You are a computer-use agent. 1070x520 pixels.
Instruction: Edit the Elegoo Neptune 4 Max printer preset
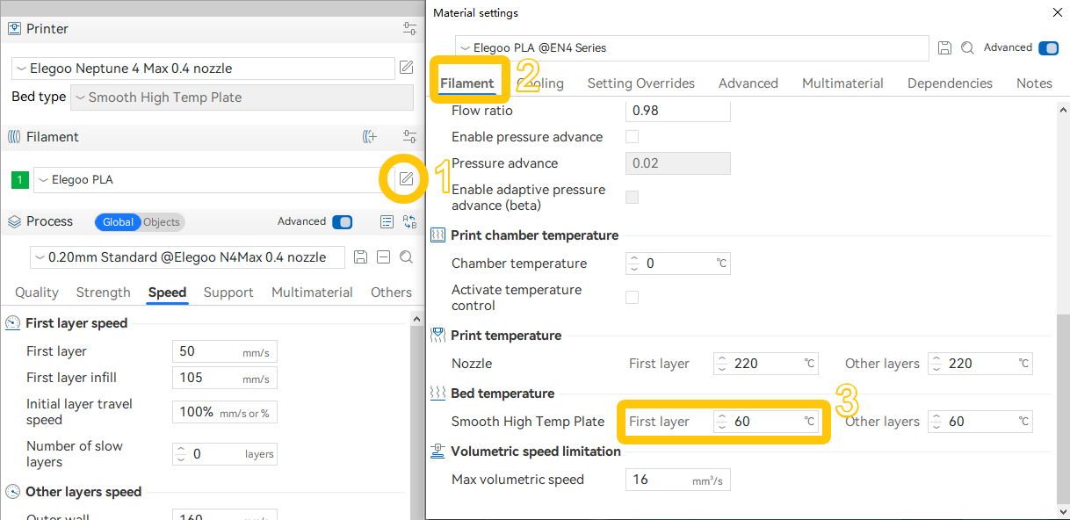click(x=406, y=68)
